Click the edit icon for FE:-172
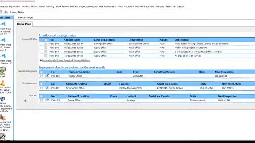Viewport: 255px width, 143px height. click(47, 88)
